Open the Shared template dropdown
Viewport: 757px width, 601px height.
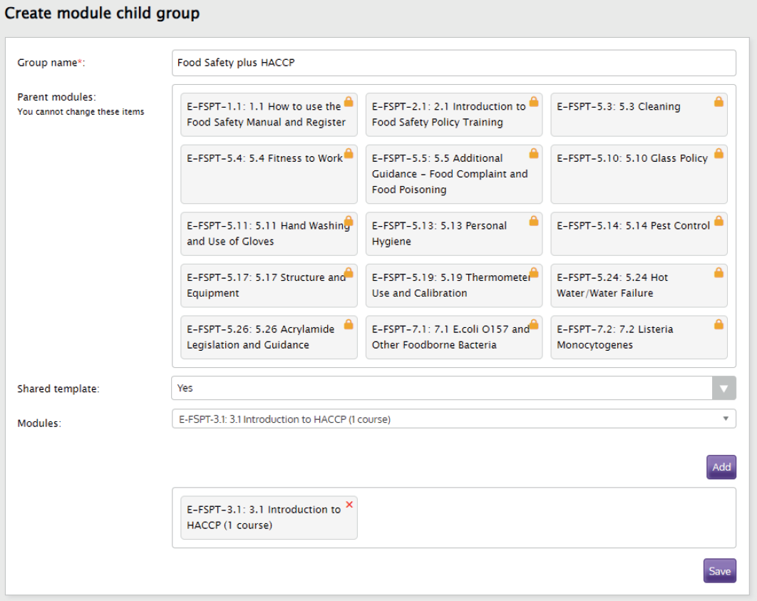coord(453,387)
